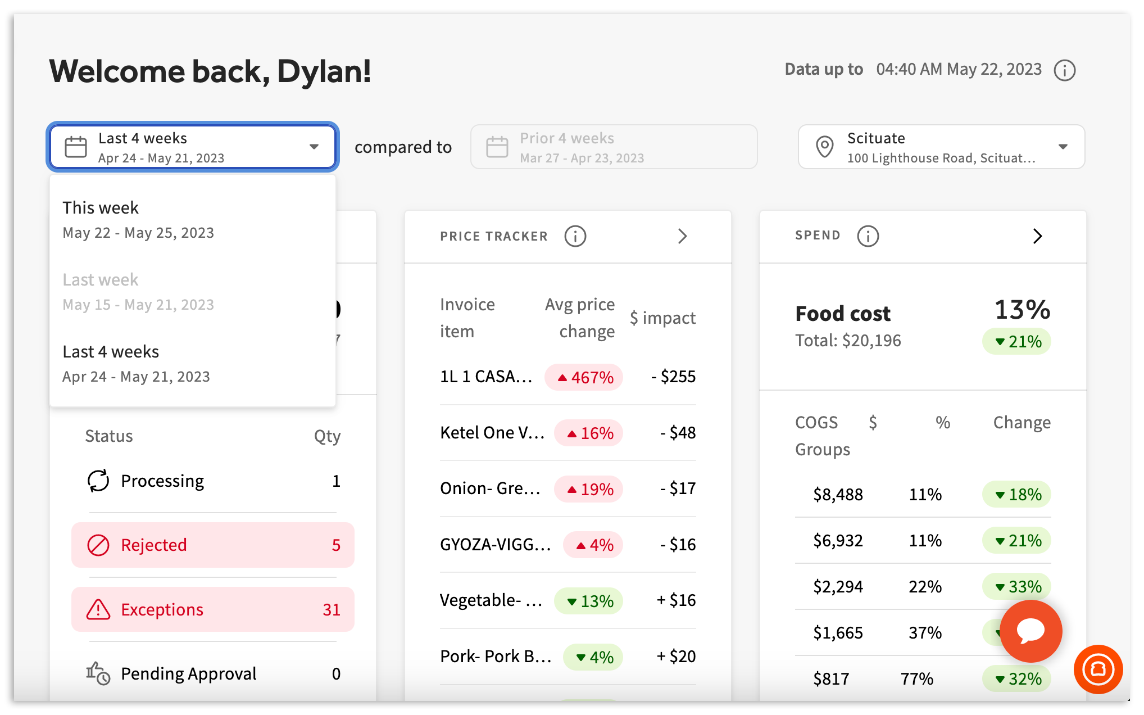
Task: Open the orange chat bubble button
Action: (x=1030, y=631)
